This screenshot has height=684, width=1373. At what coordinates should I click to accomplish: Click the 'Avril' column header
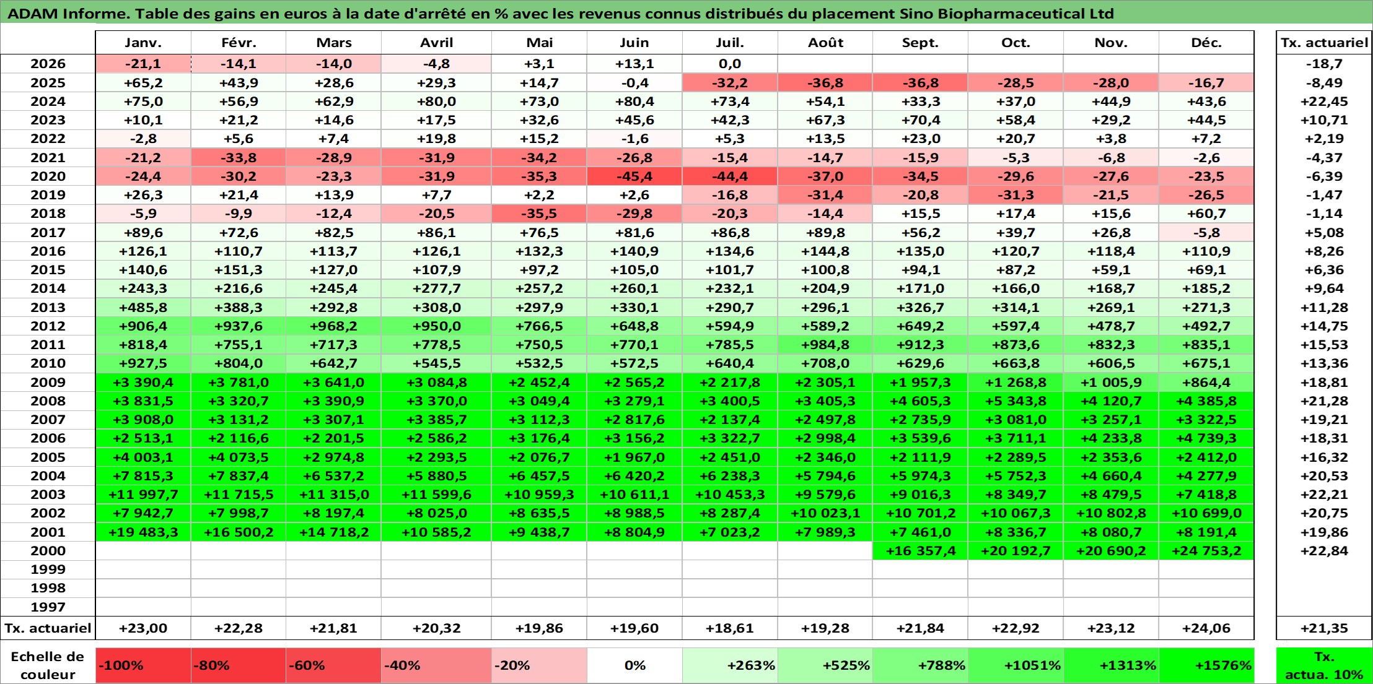436,43
